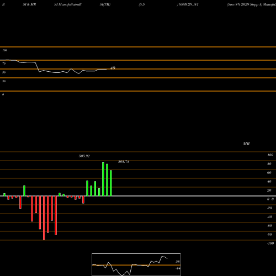Click the '60' label on the MR scale
Image resolution: width=276 pixels, height=276 pixels.
tap(269, 173)
